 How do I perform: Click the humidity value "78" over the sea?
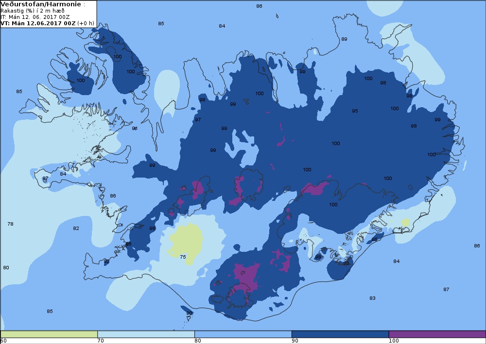[x=11, y=224]
